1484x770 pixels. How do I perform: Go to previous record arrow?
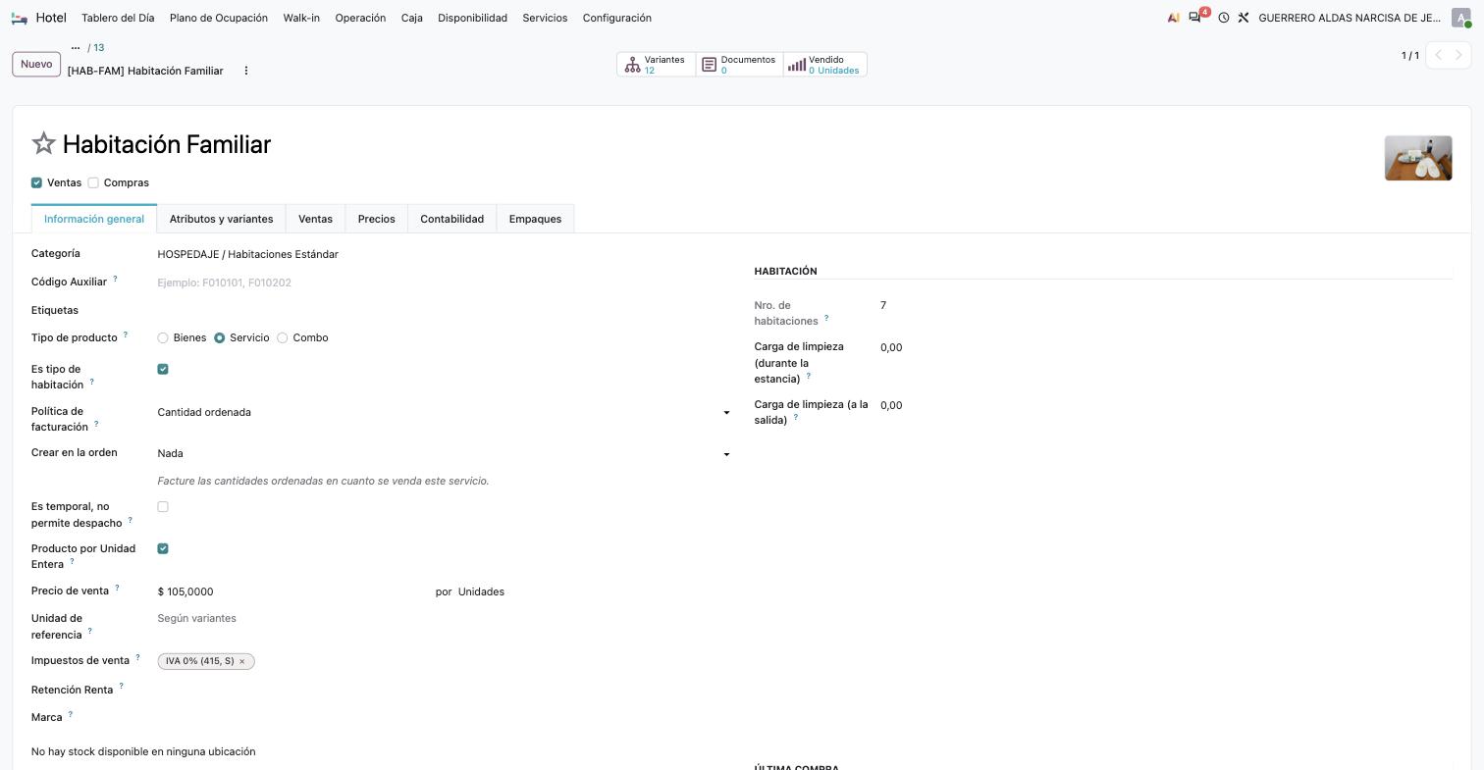(1438, 55)
